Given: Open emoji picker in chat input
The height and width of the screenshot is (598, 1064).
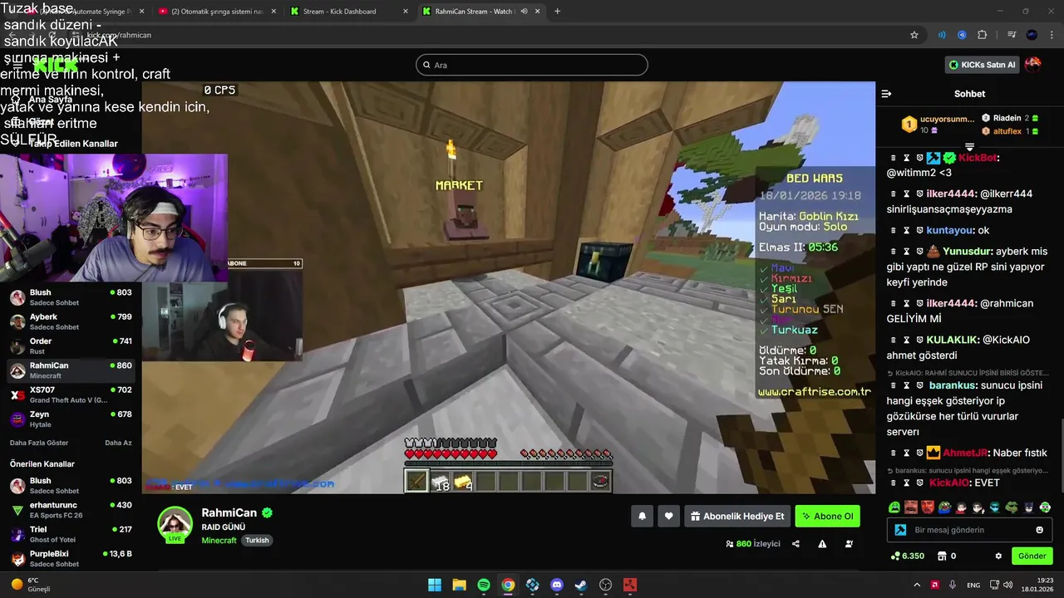Looking at the screenshot, I should coord(1039,530).
